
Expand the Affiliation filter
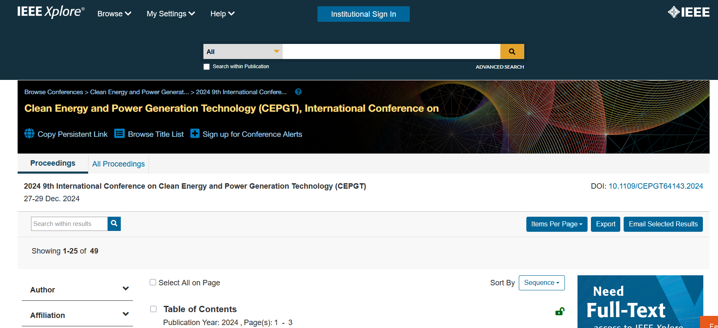pos(77,315)
